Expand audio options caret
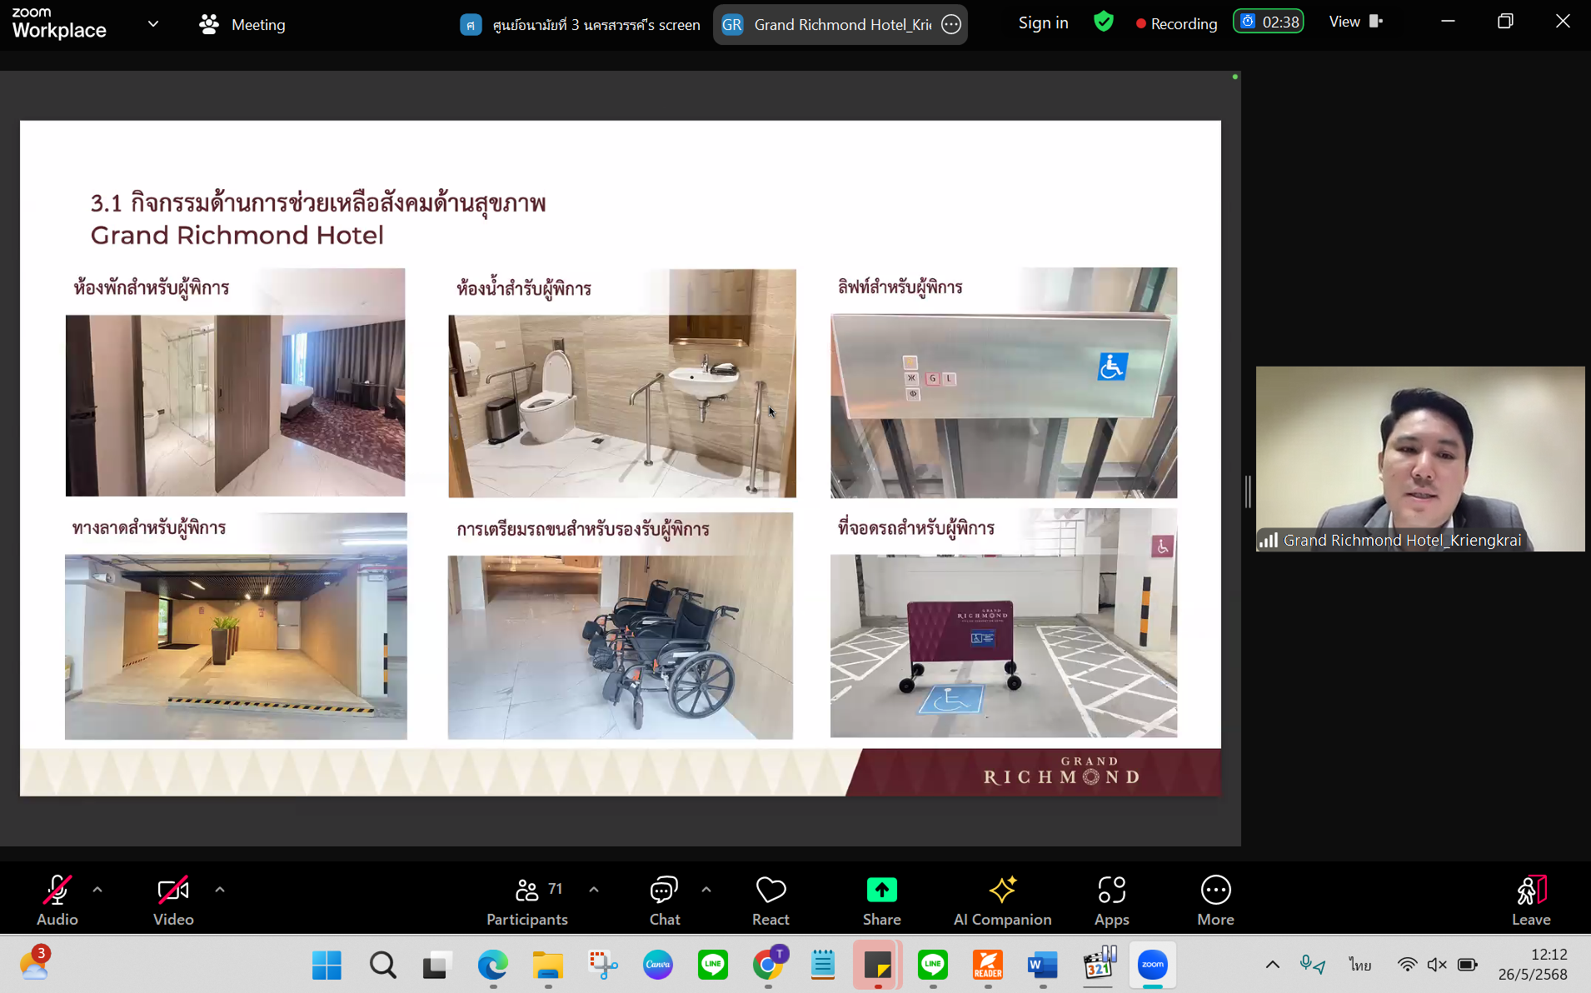 97,890
